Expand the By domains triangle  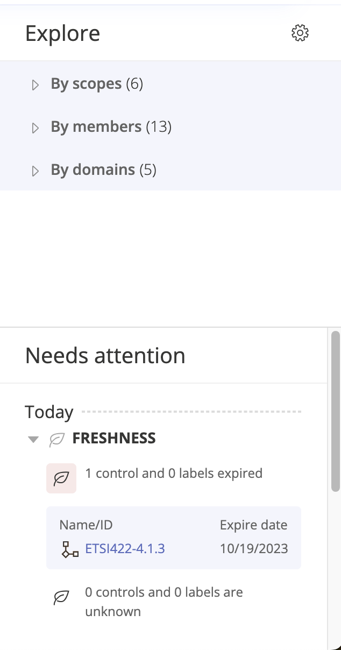click(35, 171)
